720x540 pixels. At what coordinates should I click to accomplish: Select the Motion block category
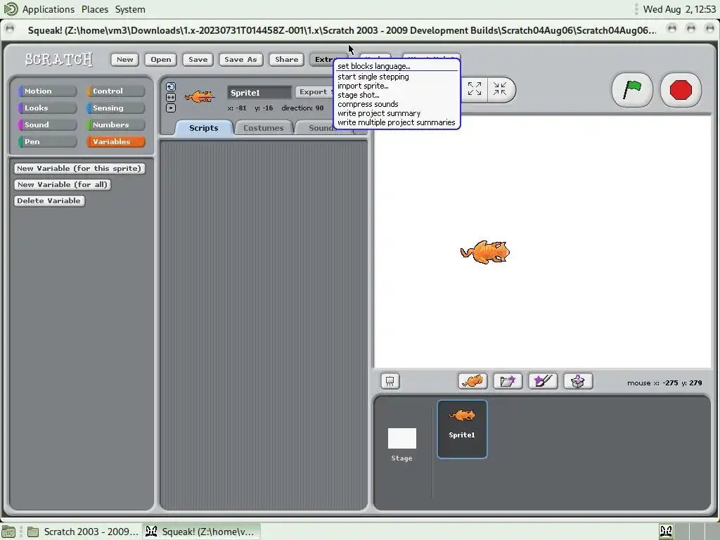(x=47, y=91)
